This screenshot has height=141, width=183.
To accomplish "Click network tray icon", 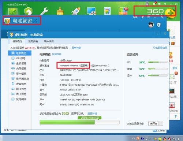I will coord(174,139).
